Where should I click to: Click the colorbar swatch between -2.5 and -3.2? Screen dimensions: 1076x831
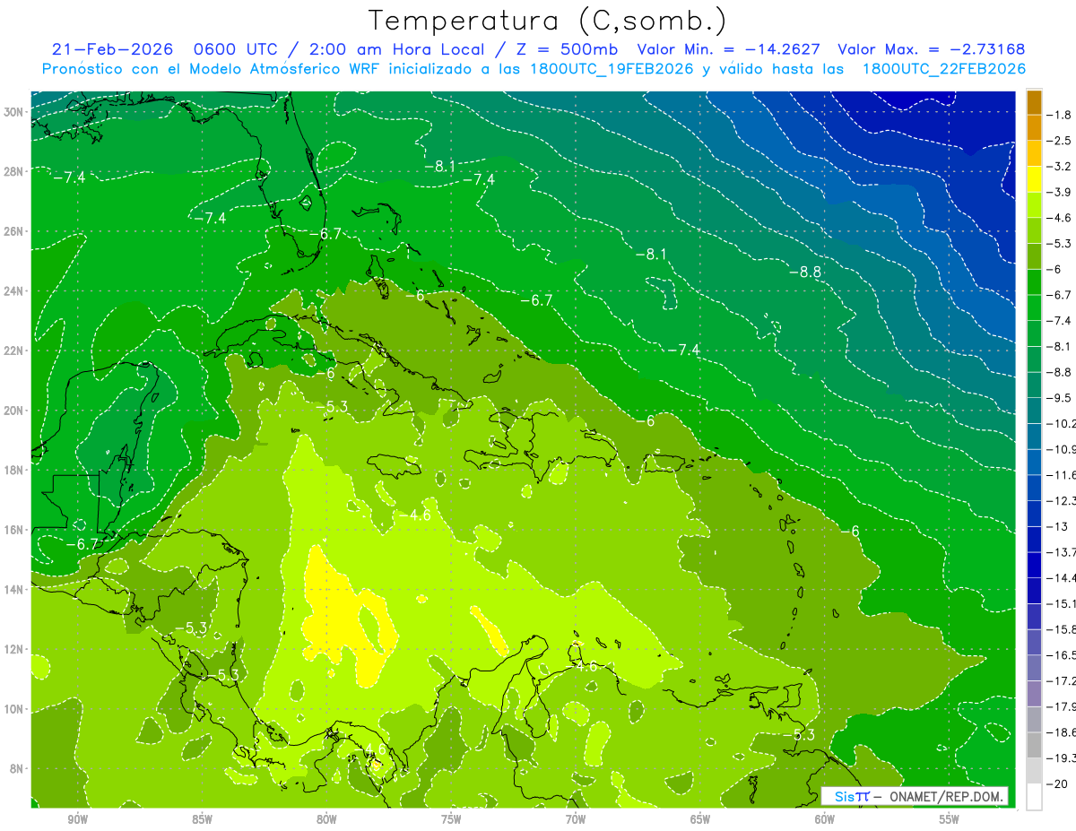(1034, 153)
